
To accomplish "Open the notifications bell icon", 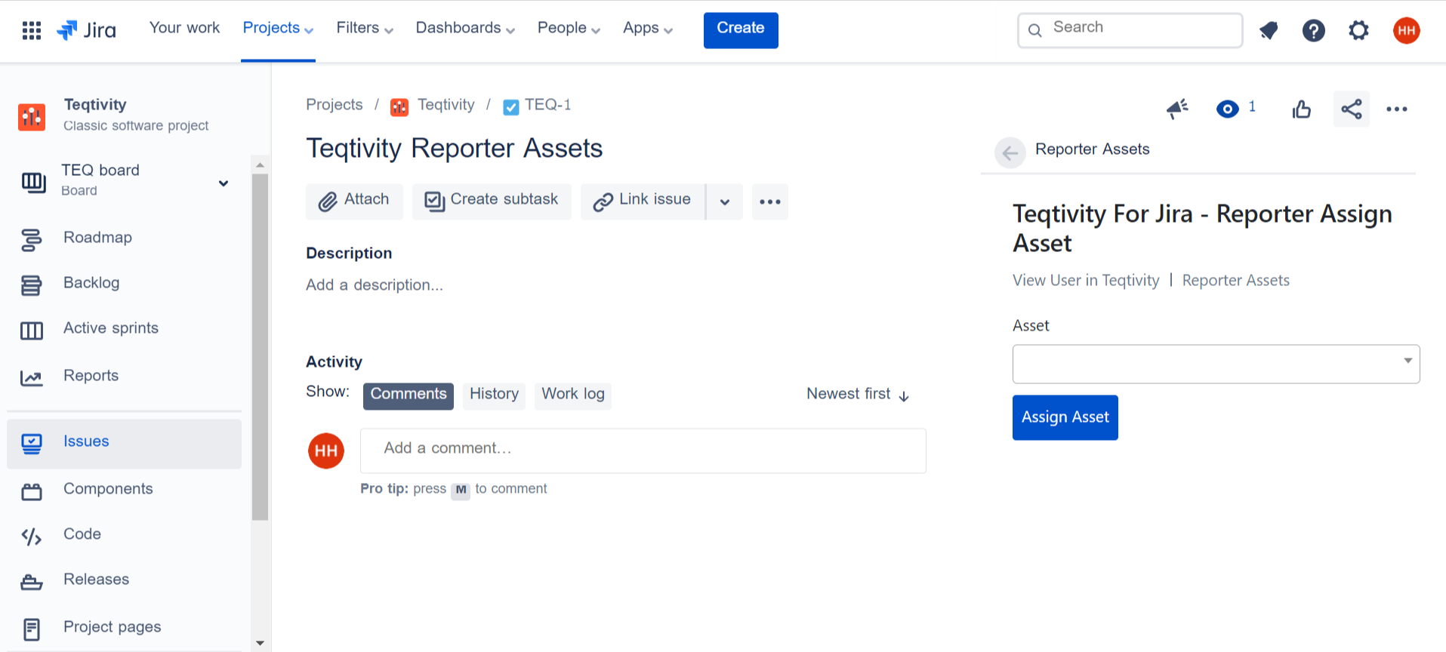I will [1269, 30].
